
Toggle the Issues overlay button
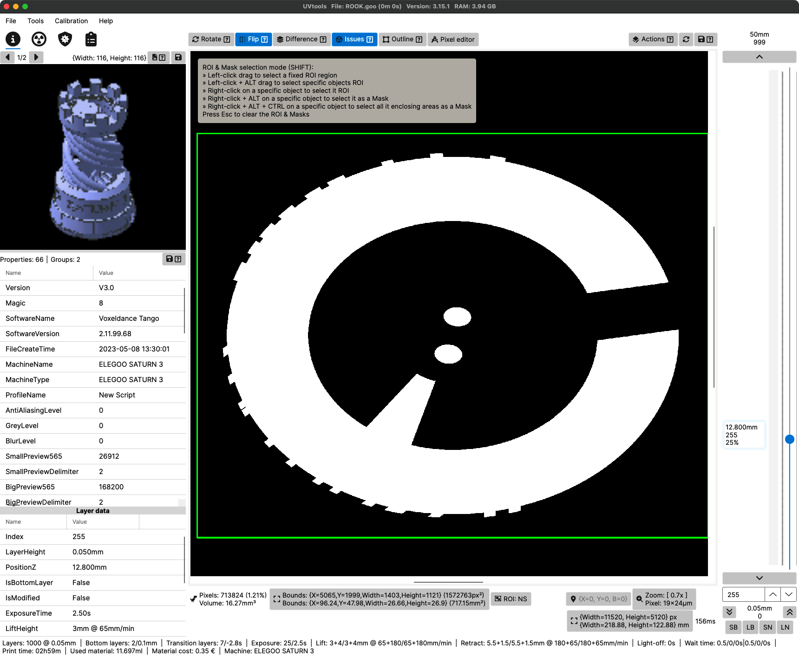[x=354, y=39]
